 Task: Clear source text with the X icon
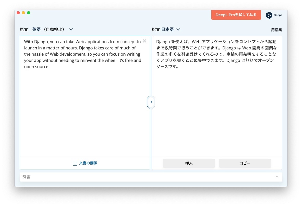145,41
